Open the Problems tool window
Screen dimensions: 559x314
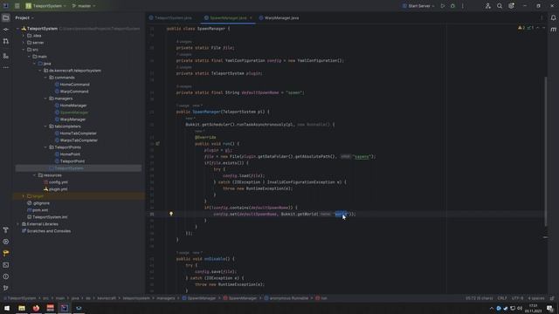(6, 276)
